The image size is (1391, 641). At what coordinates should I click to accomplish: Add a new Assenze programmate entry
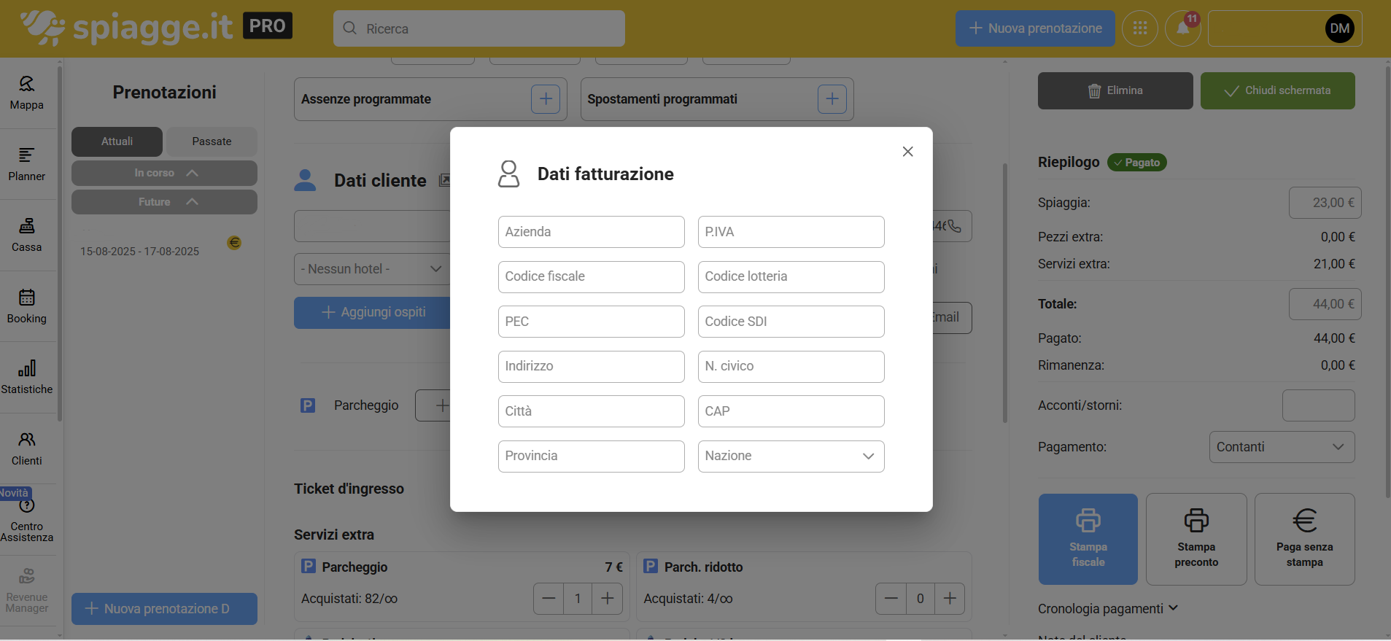coord(545,99)
